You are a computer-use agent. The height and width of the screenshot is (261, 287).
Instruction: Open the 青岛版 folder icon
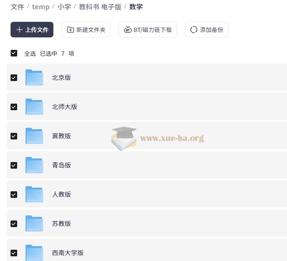(x=34, y=165)
